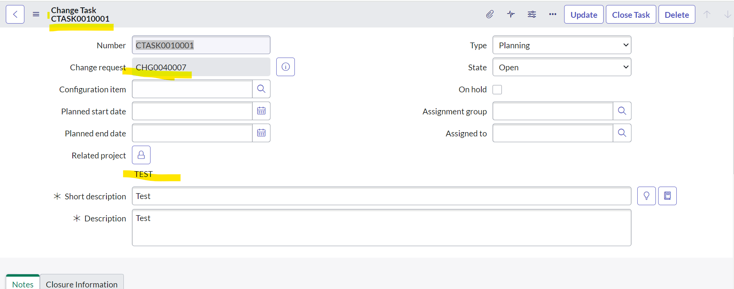Open the more options ellipsis

pos(553,14)
